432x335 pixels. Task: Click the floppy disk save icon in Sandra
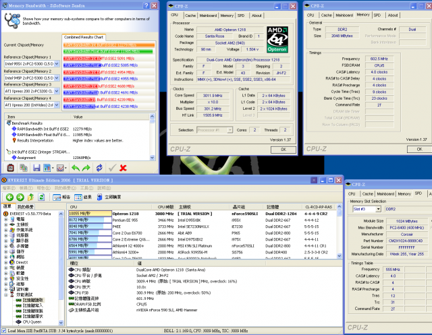point(36,168)
